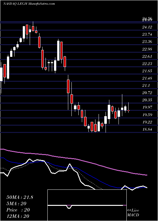Click the 22.23 price axis label
Image resolution: width=158 pixels, height=221 pixels.
(147, 64)
